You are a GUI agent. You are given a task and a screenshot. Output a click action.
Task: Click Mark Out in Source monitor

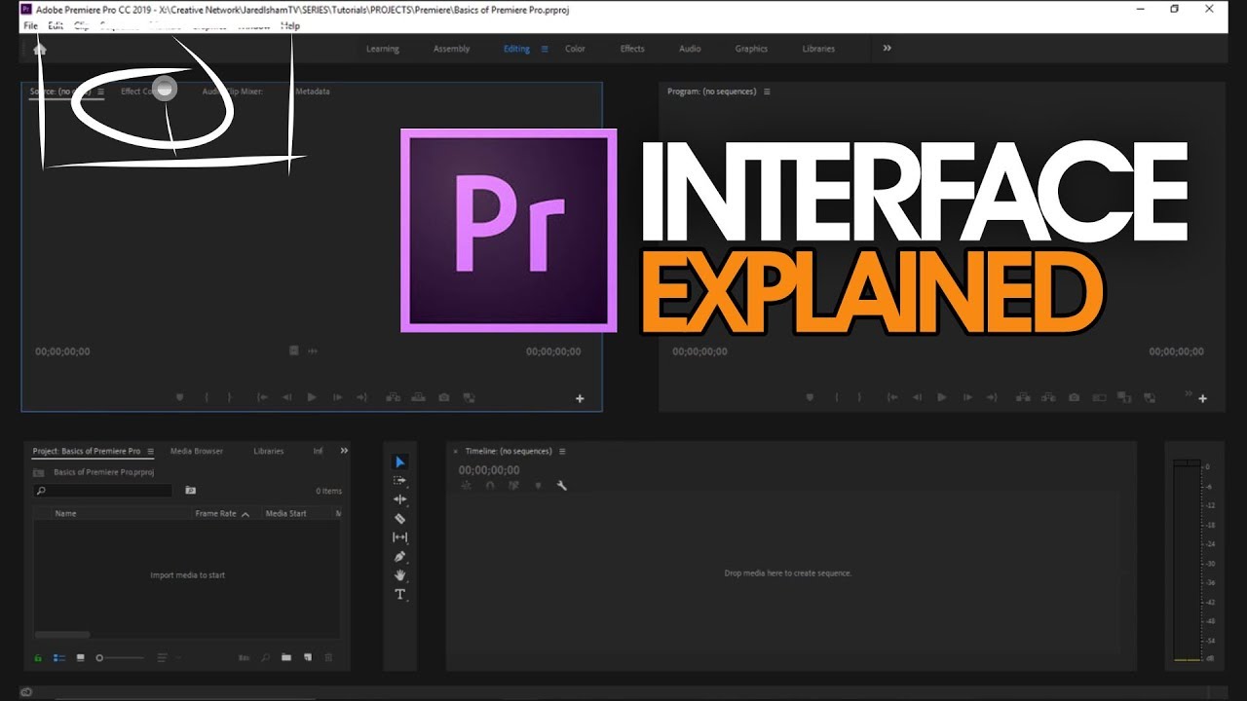230,397
